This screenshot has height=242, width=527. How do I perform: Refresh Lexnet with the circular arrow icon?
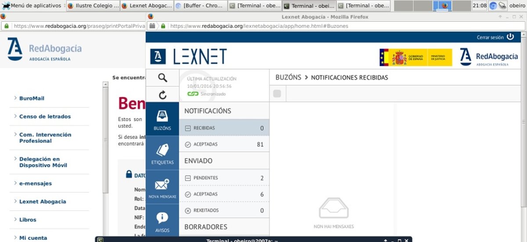click(162, 95)
